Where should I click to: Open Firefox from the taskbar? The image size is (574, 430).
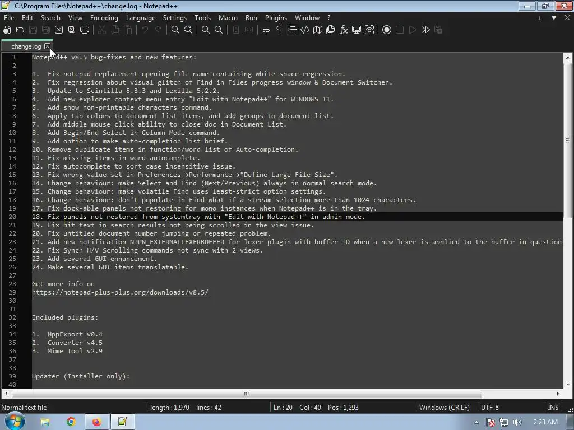tap(96, 422)
